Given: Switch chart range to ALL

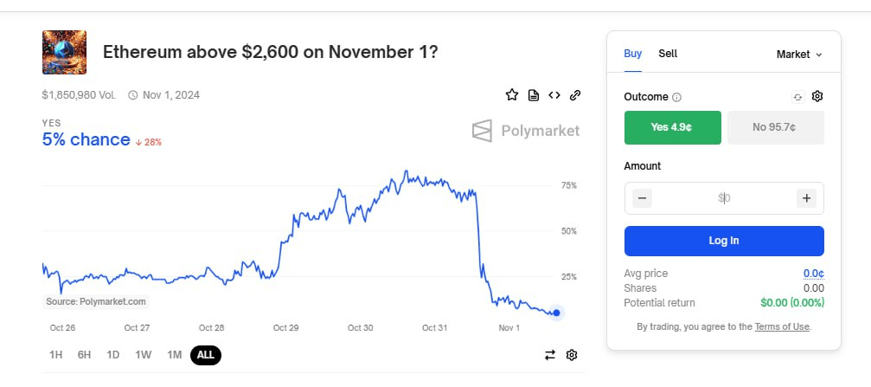Looking at the screenshot, I should [x=206, y=355].
